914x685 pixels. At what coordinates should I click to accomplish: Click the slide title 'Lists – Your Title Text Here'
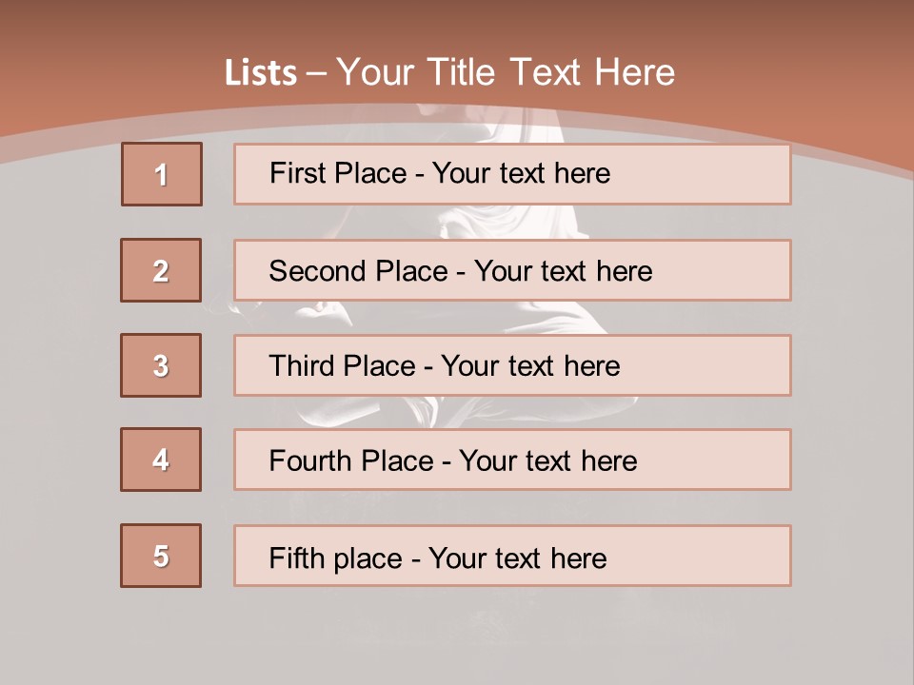click(449, 72)
